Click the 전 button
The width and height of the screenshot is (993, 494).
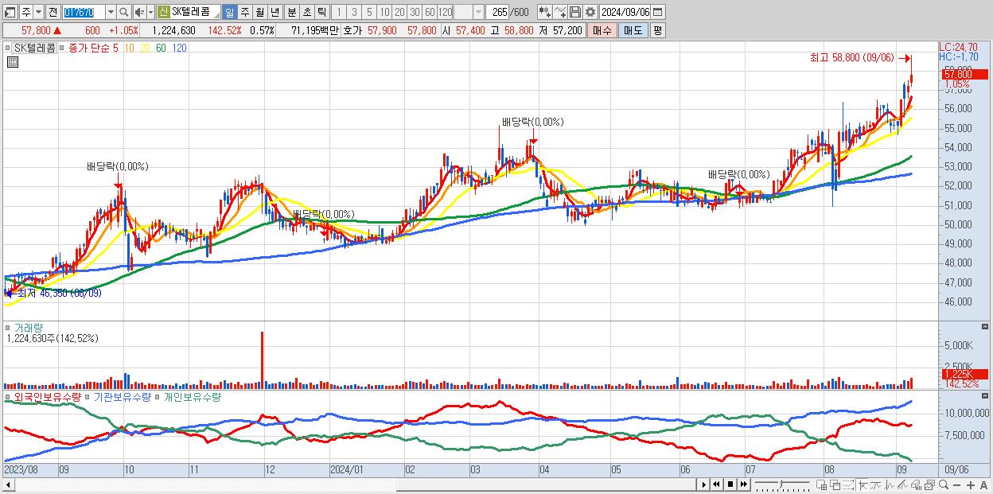[x=53, y=13]
